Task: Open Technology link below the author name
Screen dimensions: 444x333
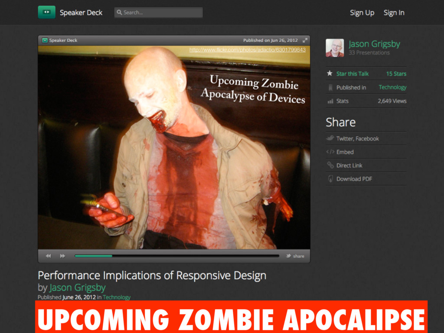Action: pyautogui.click(x=117, y=297)
